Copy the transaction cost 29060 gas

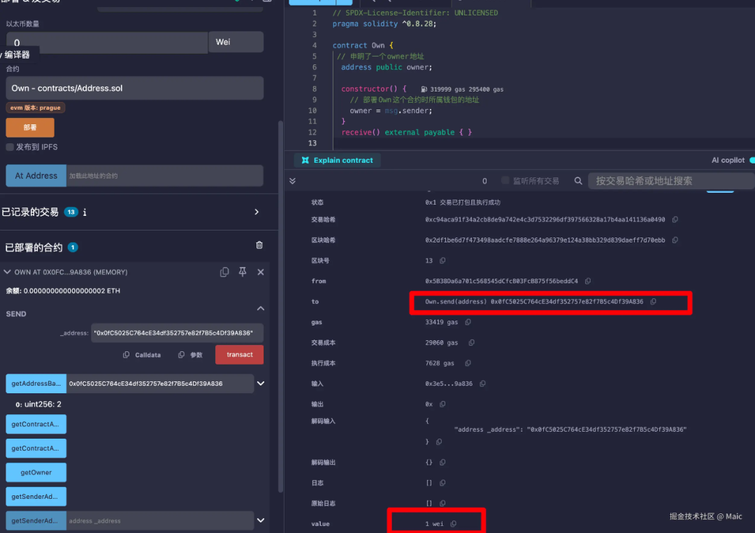(x=471, y=342)
